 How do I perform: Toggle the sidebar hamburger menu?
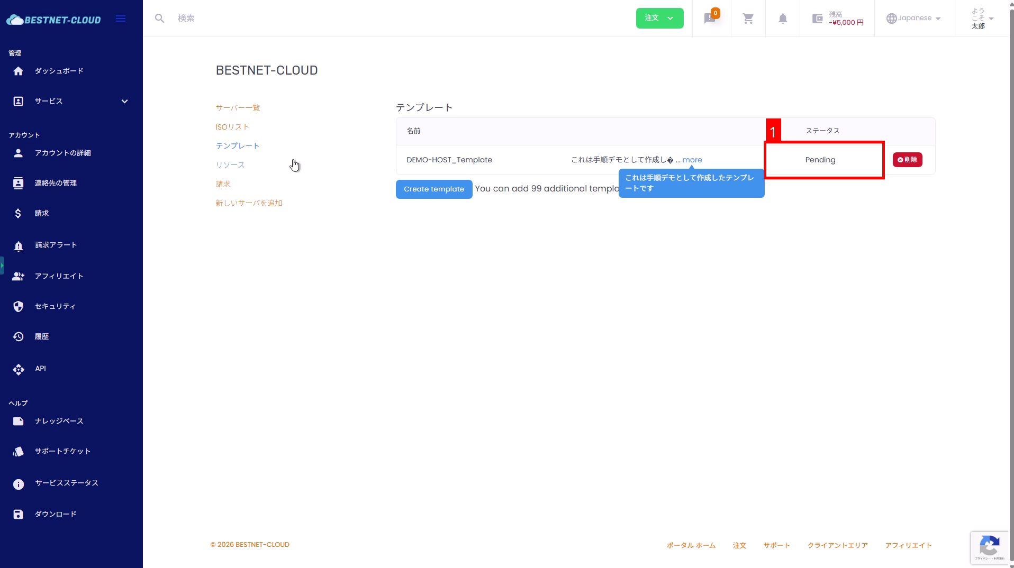pos(121,19)
